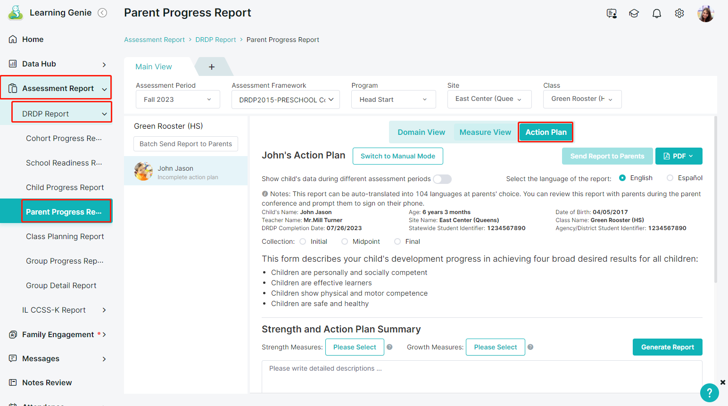Open the Program dropdown

394,99
